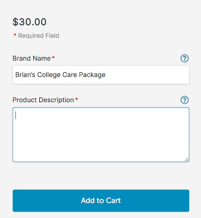Focus the Product Description text area

101,135
